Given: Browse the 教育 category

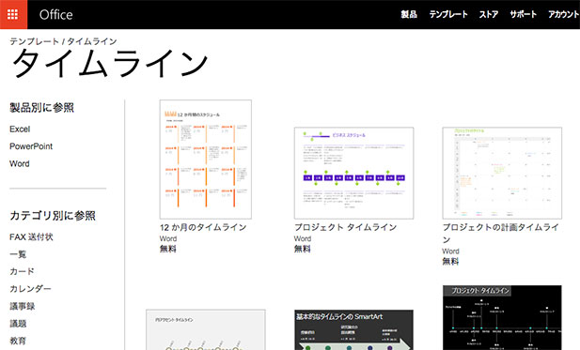Looking at the screenshot, I should (18, 341).
